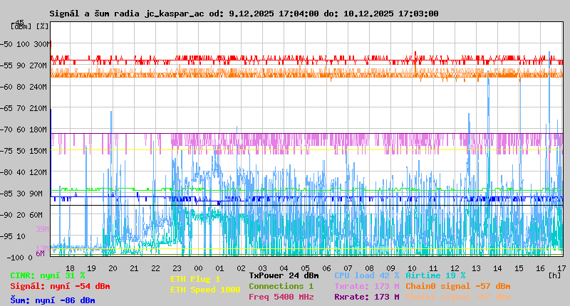Click the Airtime 19 % legend label
The image size is (570, 306).
(435, 275)
